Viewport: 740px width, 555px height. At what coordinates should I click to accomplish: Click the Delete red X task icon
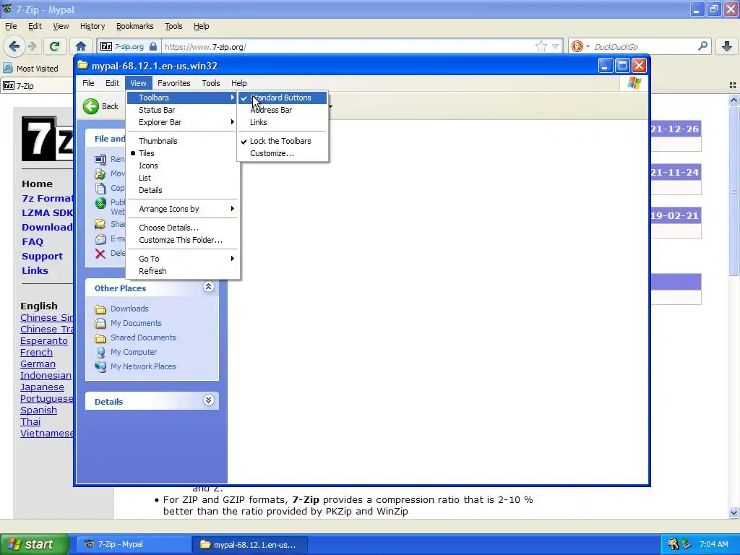100,254
